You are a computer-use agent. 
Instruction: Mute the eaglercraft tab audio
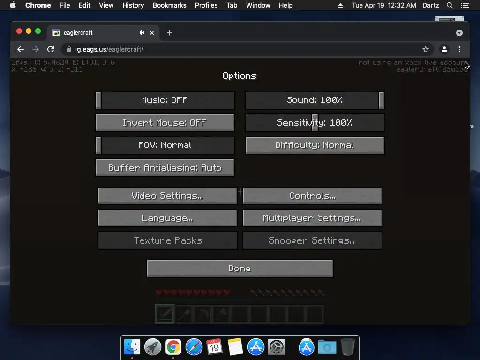pyautogui.click(x=142, y=32)
